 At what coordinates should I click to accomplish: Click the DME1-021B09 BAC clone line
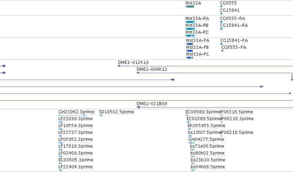(x=215, y=107)
